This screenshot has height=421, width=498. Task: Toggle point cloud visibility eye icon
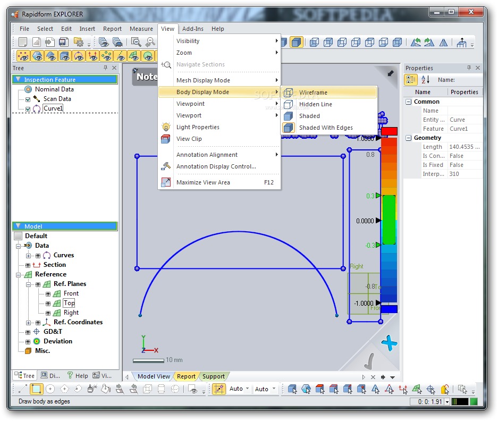[23, 56]
